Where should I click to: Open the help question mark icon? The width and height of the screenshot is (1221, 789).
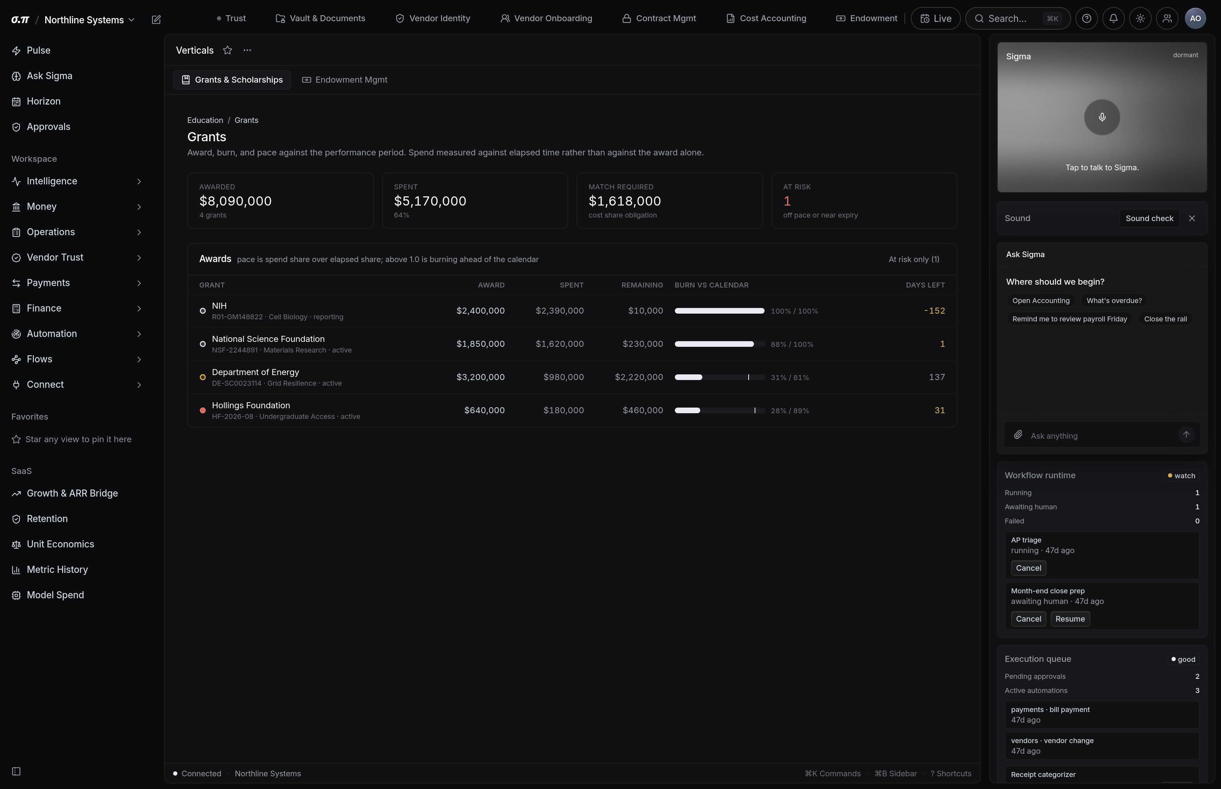[x=1086, y=18]
